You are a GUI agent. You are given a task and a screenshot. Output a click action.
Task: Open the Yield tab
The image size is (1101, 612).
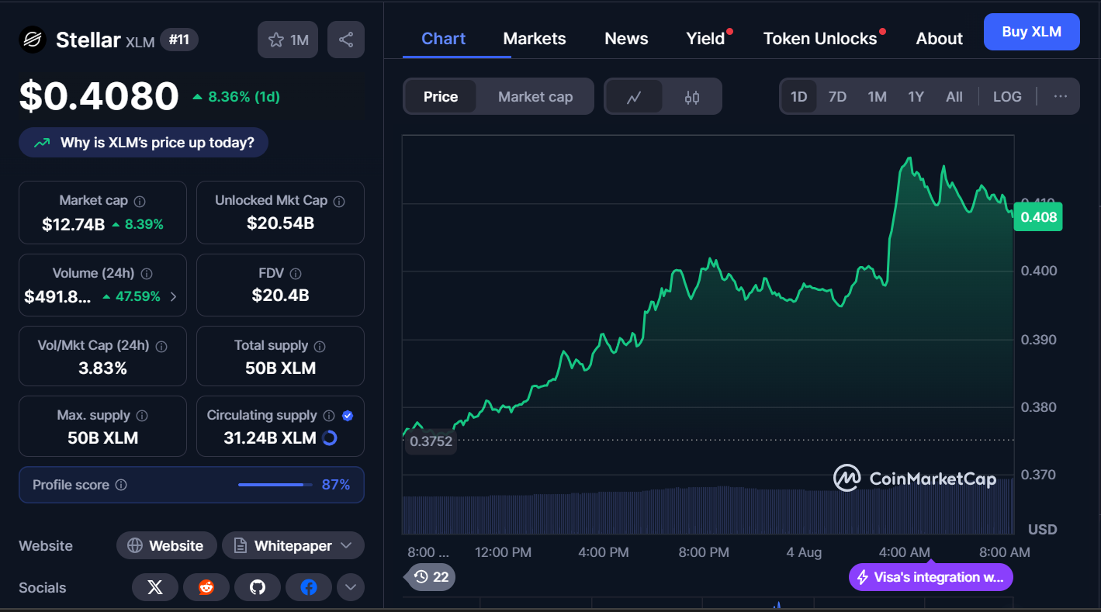pyautogui.click(x=705, y=39)
